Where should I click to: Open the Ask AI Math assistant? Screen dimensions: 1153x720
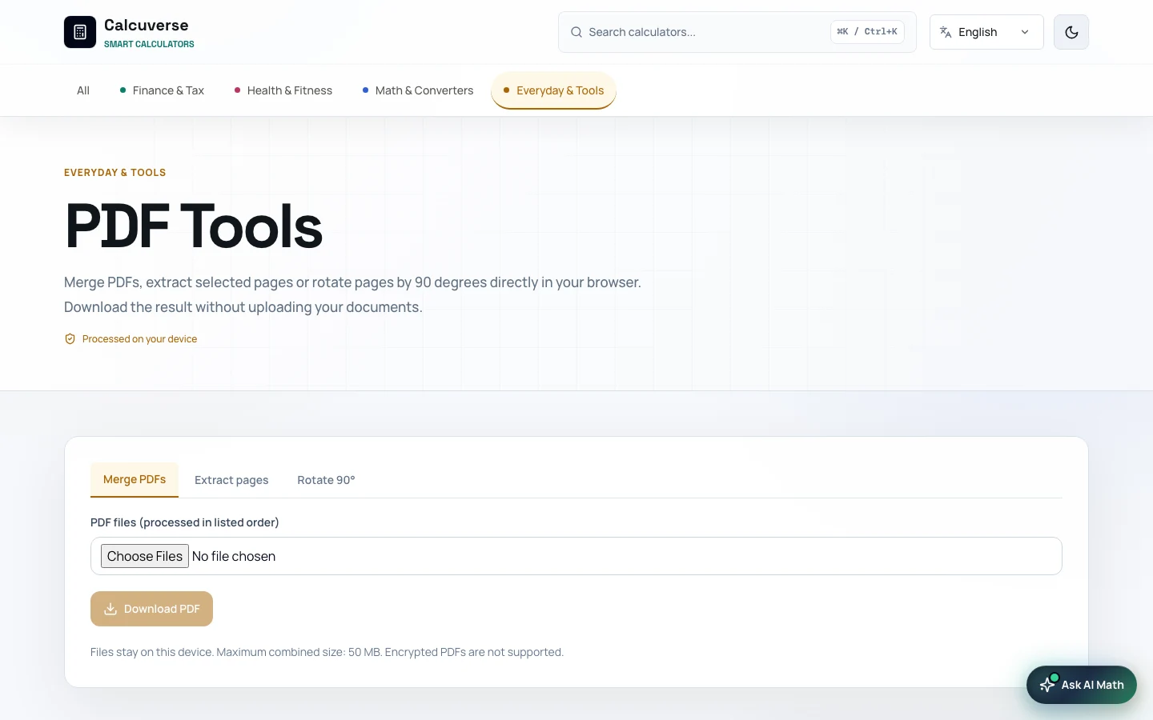1082,685
